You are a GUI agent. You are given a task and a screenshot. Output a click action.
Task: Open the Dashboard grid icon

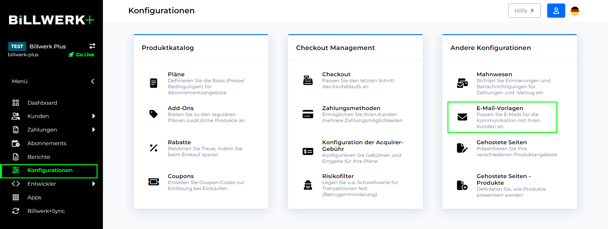(x=16, y=103)
